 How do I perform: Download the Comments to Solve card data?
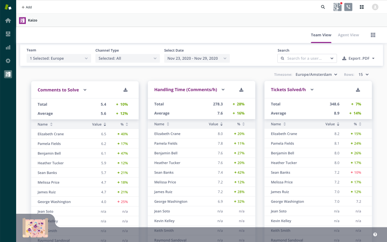click(x=125, y=90)
